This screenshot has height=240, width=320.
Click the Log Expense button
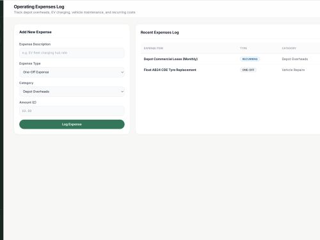pos(72,124)
